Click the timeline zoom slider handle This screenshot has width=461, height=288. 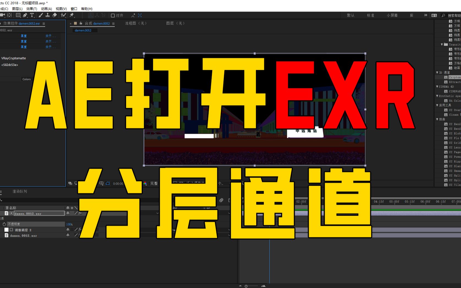click(x=246, y=286)
